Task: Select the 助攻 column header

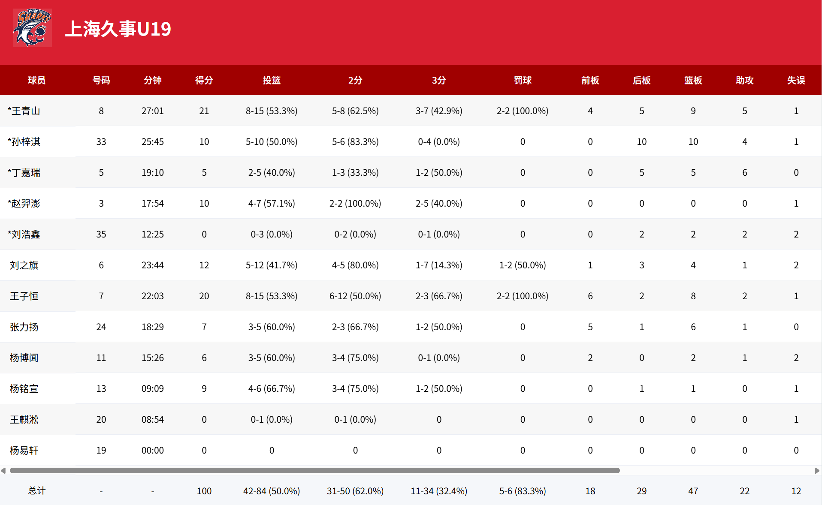Action: (x=745, y=80)
